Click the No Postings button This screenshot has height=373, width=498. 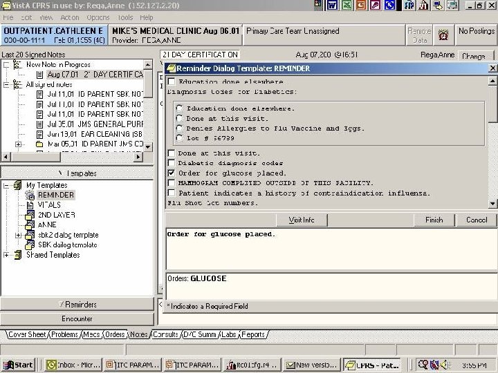(x=477, y=35)
